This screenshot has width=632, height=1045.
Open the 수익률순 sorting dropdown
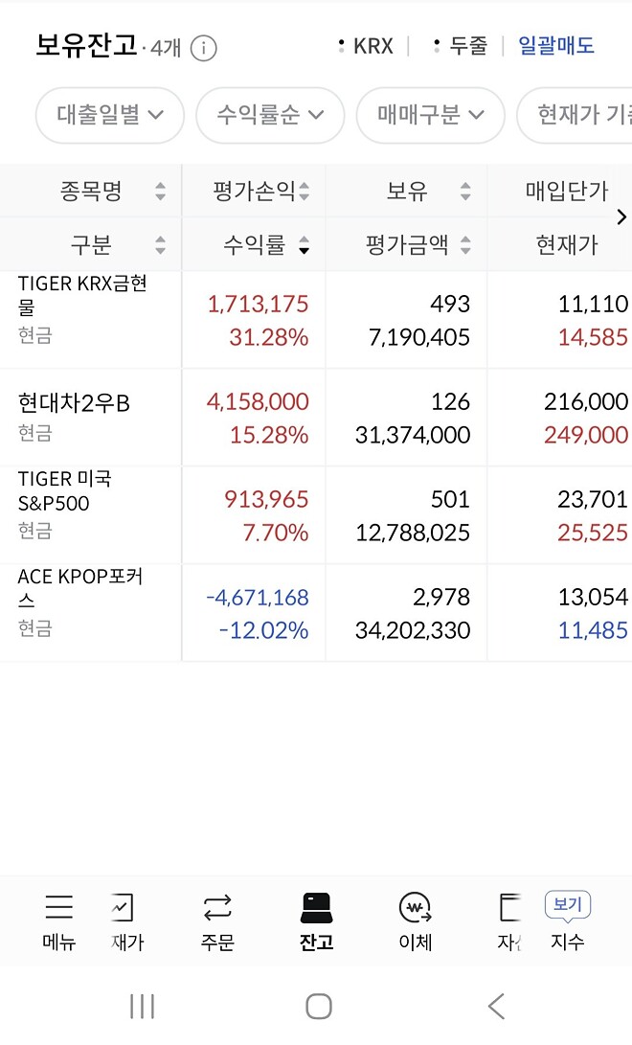click(x=269, y=115)
